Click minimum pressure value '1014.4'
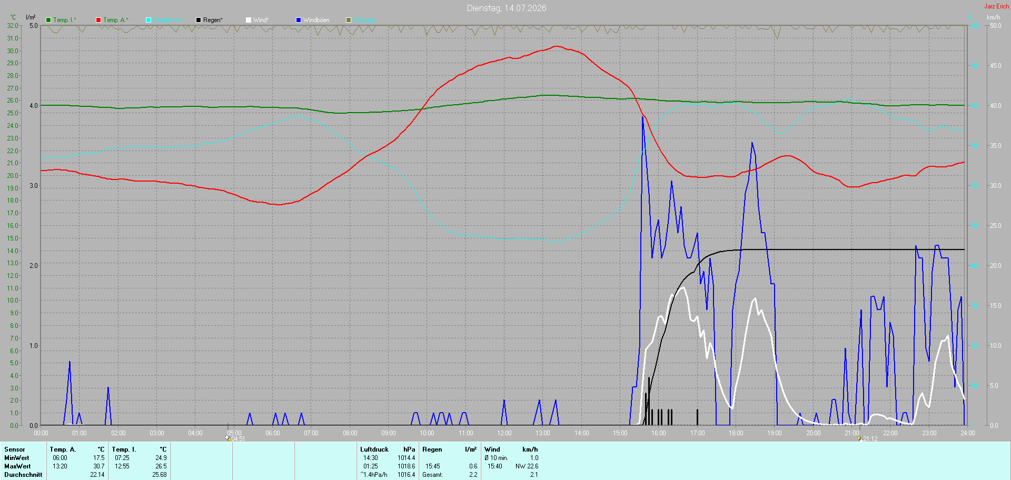The height and width of the screenshot is (480, 1011). coord(407,458)
